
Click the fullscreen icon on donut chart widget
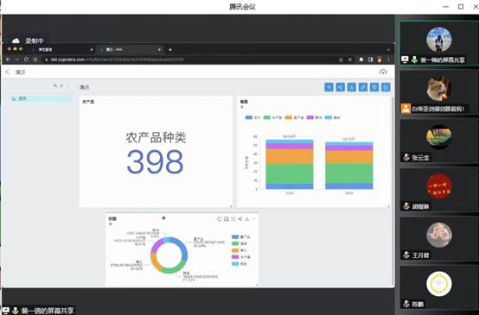(x=233, y=218)
